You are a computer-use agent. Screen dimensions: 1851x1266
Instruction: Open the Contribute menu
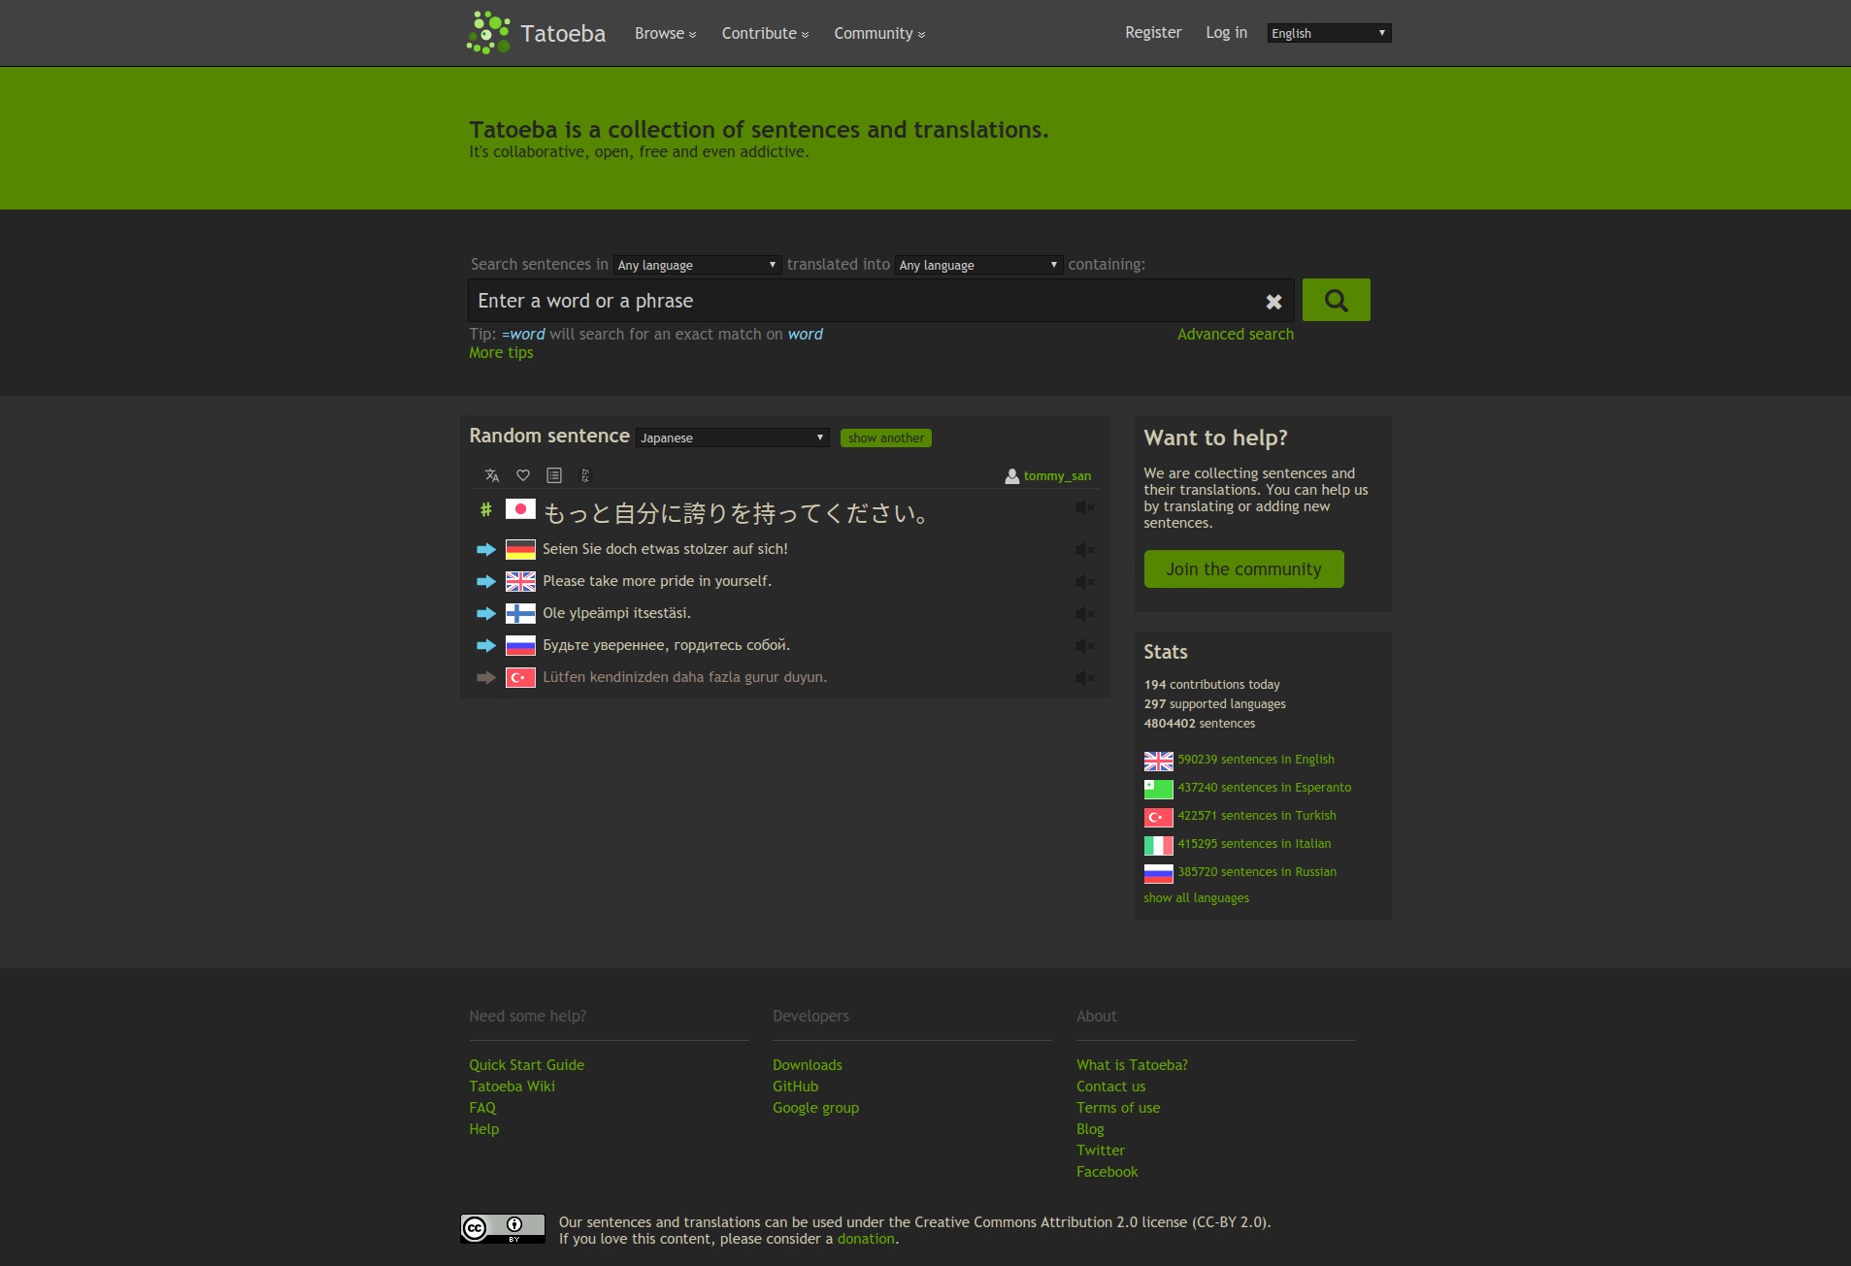[765, 33]
